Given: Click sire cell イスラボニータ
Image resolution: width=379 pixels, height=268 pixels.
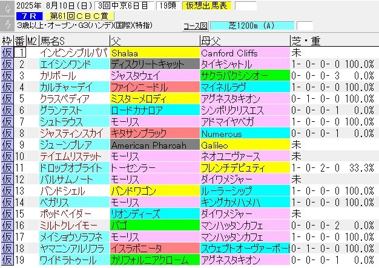Looking at the screenshot, I should (155, 248).
